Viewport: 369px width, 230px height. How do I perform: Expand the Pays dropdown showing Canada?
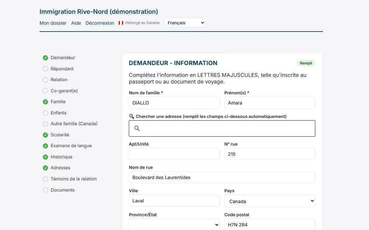(270, 201)
